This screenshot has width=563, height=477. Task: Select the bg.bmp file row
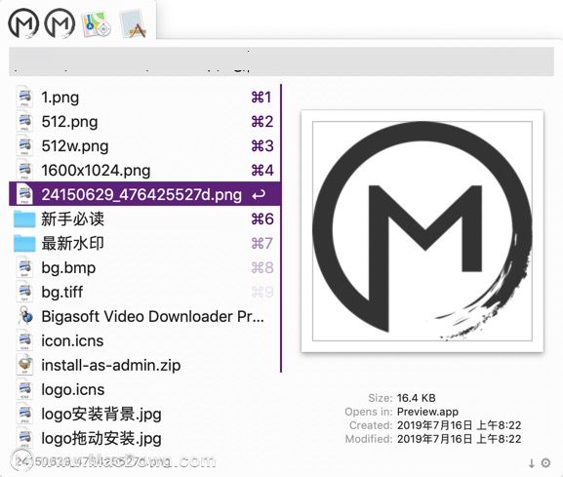tap(144, 267)
